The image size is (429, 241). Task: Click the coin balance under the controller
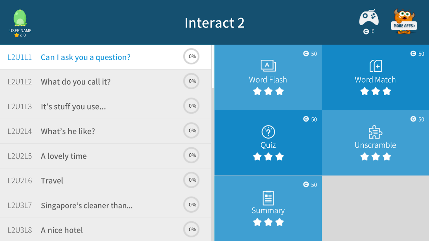point(369,32)
